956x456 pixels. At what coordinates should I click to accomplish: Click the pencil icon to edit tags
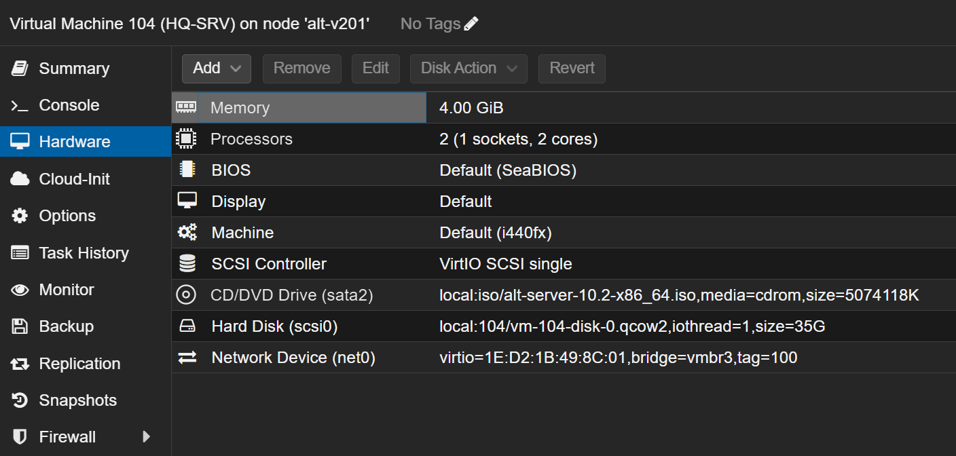pyautogui.click(x=471, y=24)
